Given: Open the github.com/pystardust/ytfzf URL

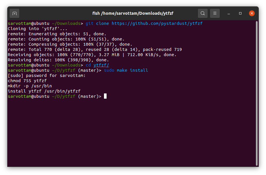Looking at the screenshot, I should click(x=157, y=23).
